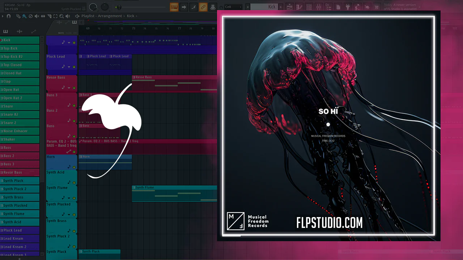Select the Mute tool speaker icon
463x260 pixels.
tap(37, 16)
